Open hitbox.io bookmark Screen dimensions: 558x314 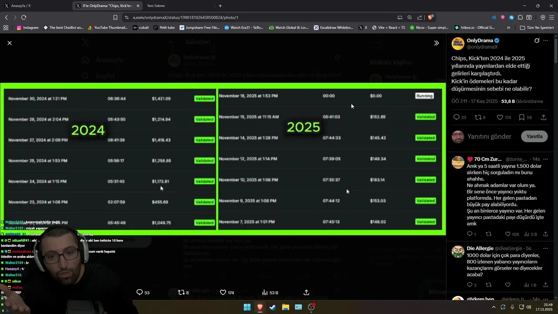point(474,27)
